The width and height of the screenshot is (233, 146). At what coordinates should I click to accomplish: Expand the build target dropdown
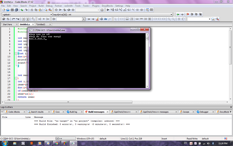[101, 10]
